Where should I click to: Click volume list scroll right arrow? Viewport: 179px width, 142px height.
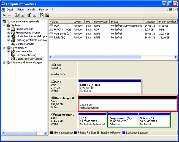tap(175, 57)
